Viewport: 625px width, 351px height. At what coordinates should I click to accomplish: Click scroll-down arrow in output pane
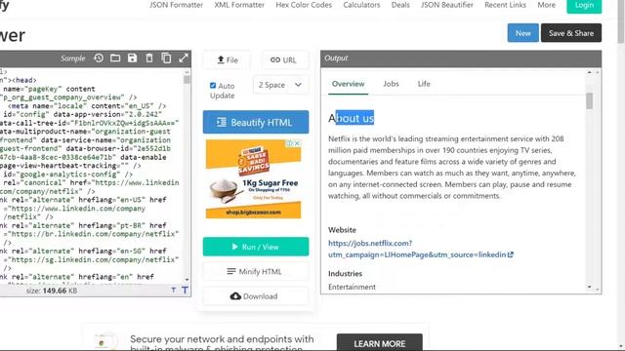(589, 287)
